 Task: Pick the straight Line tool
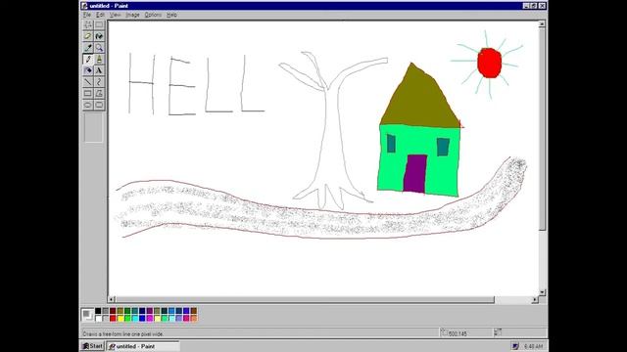pos(88,82)
